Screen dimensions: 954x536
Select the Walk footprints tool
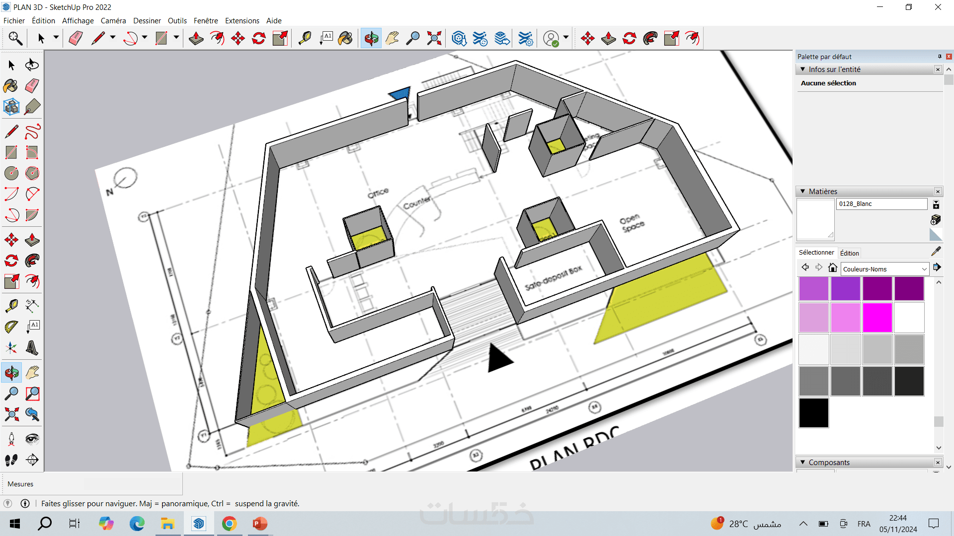pos(11,460)
